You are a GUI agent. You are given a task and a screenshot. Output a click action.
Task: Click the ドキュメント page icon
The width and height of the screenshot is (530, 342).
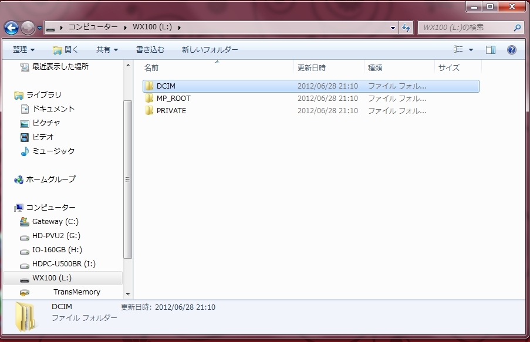[x=25, y=109]
